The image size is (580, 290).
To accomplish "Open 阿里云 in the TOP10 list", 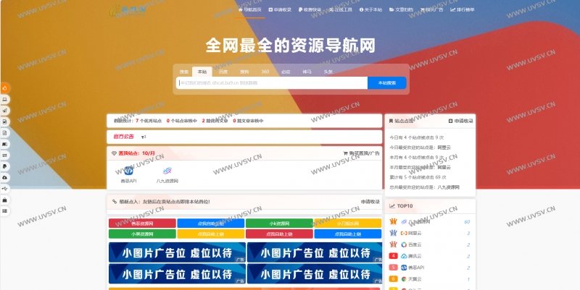I will click(x=415, y=233).
